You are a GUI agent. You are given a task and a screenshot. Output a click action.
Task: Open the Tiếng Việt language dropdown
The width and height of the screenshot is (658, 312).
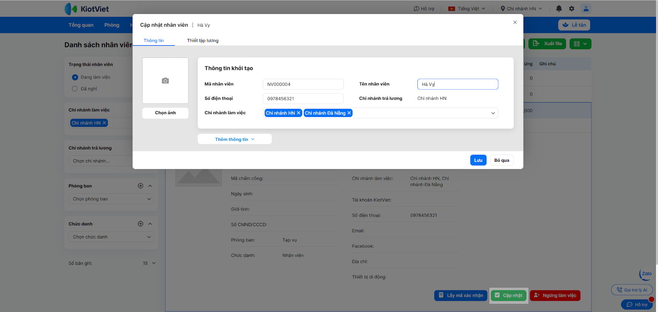coord(467,9)
